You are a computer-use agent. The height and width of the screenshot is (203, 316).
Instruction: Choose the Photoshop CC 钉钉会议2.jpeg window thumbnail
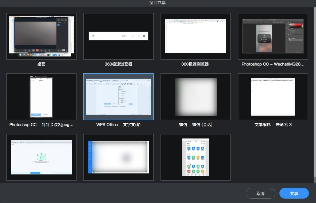pos(41,97)
